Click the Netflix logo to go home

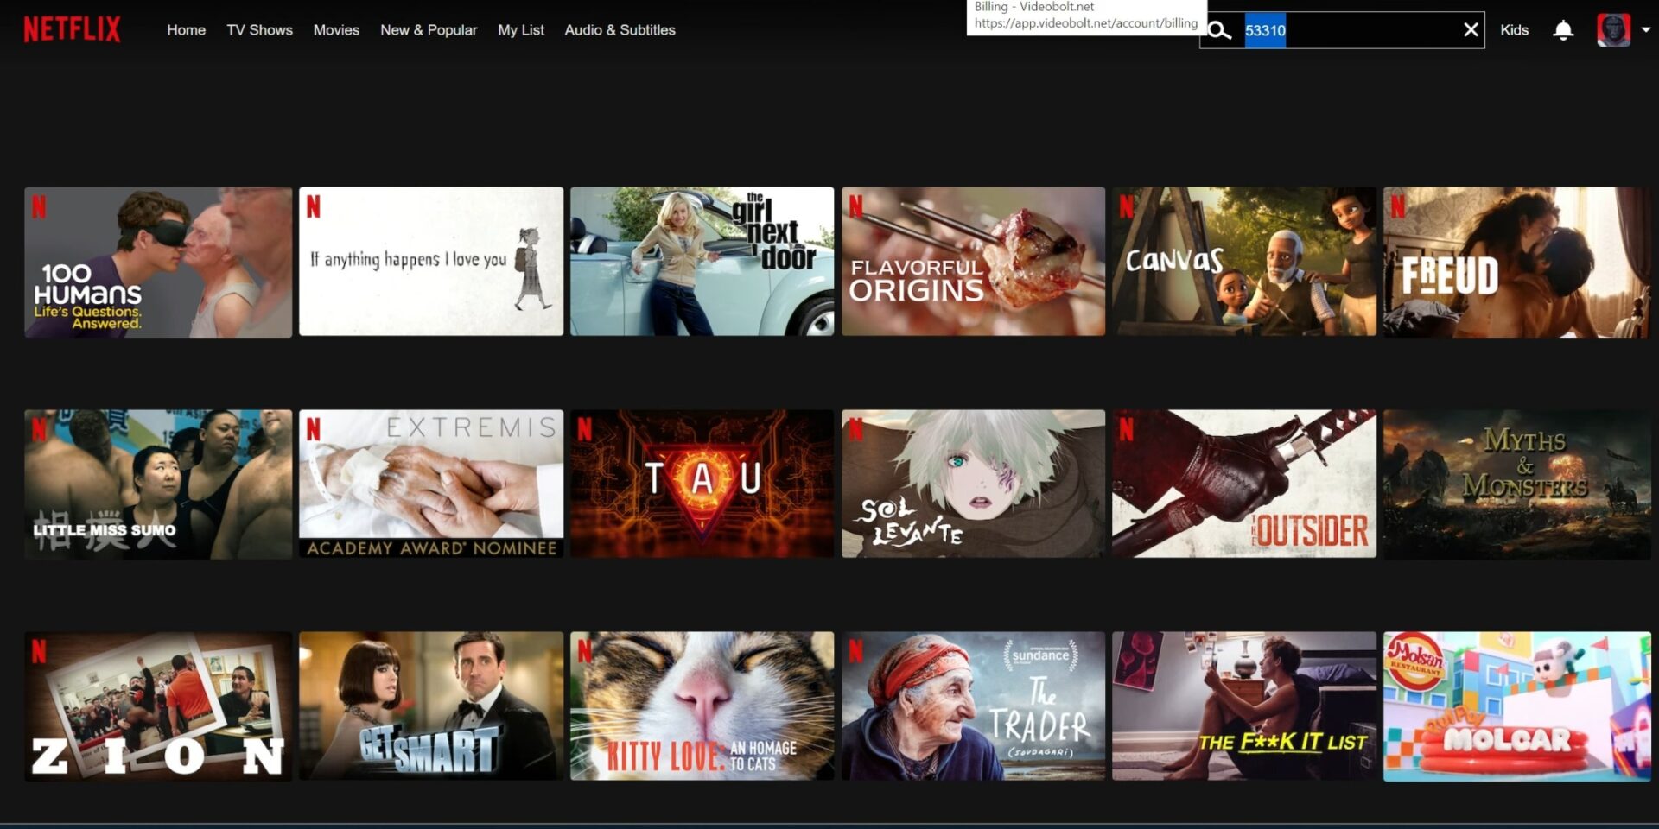tap(73, 28)
